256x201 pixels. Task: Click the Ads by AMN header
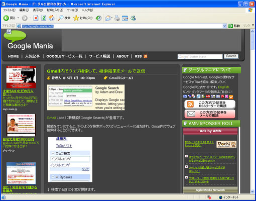point(210,131)
